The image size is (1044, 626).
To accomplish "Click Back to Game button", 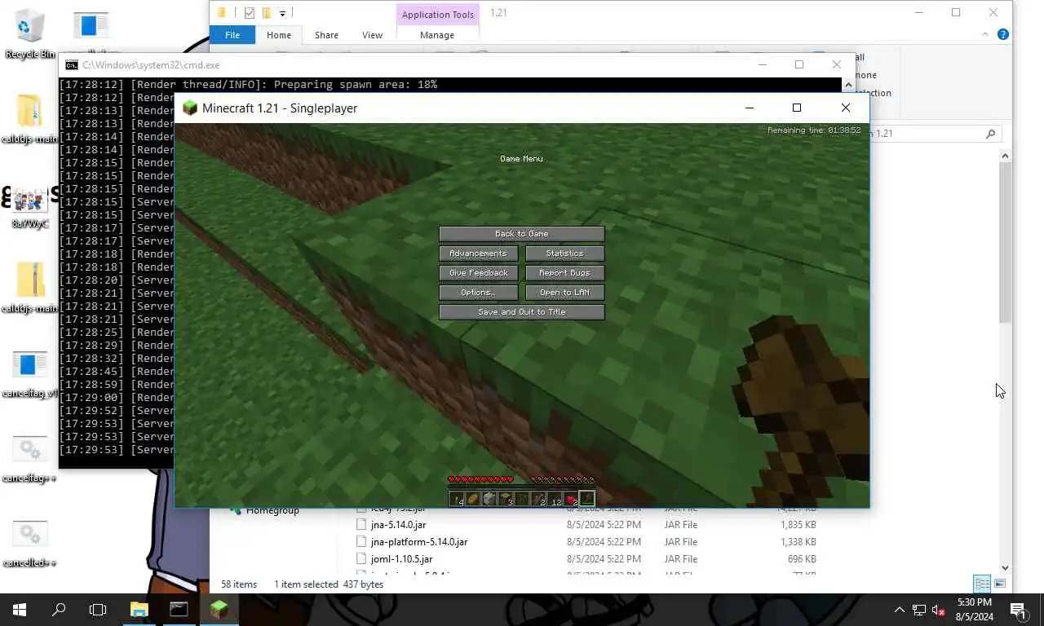I will coord(521,234).
